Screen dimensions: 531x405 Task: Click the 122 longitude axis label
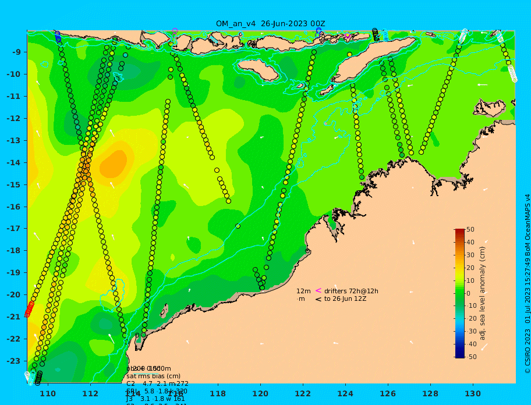coord(303,393)
